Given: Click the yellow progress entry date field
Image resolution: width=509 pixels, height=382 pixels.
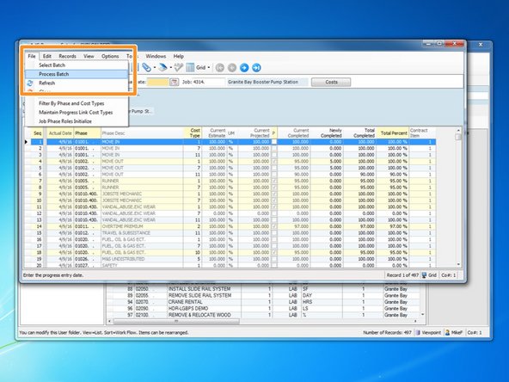Looking at the screenshot, I should pos(158,82).
